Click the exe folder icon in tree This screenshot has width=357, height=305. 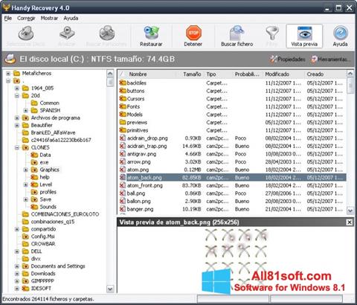coord(34,162)
